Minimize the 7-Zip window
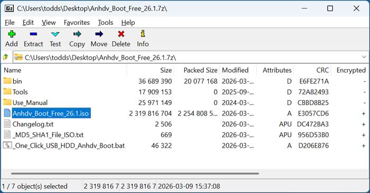This screenshot has width=370, height=193. [304, 8]
